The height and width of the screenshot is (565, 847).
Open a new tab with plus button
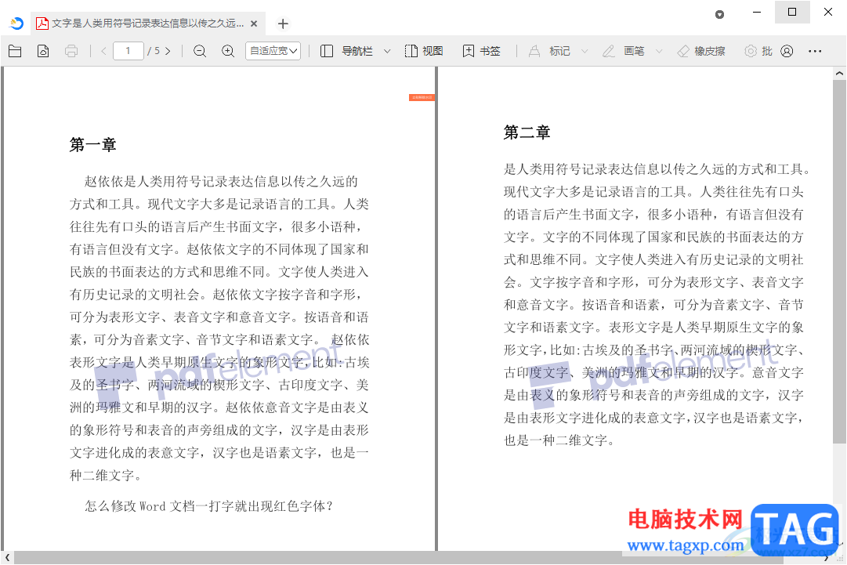[x=283, y=24]
